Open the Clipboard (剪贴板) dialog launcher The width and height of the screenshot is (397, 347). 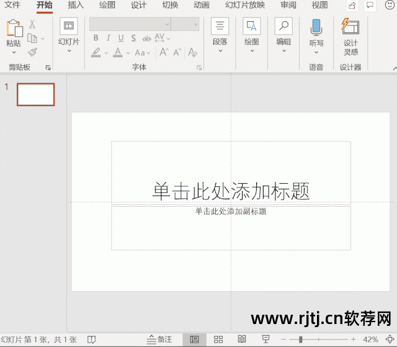[48, 68]
